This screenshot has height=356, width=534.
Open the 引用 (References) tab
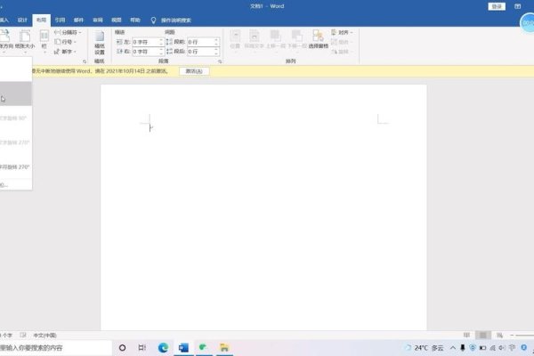60,20
